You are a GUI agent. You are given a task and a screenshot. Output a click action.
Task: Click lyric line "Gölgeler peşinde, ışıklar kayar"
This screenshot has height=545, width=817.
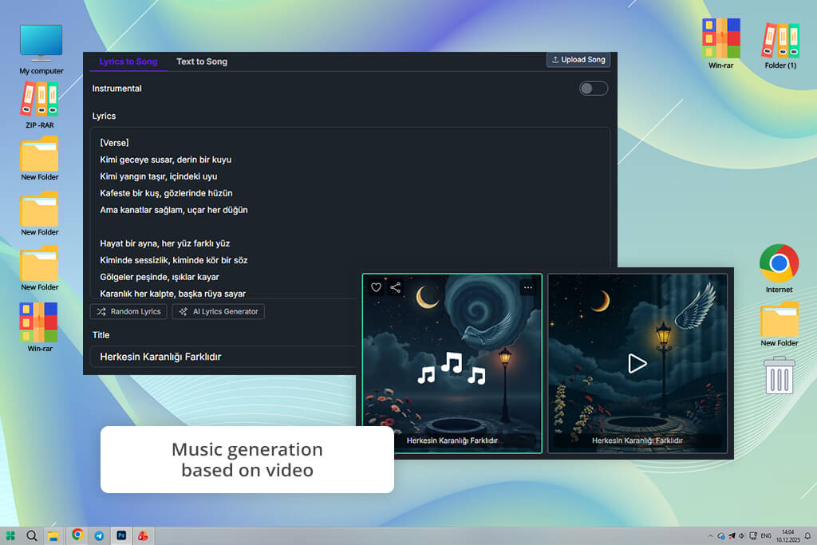(160, 277)
